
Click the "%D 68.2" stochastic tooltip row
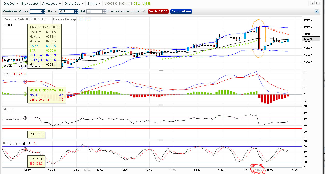coord(36,163)
